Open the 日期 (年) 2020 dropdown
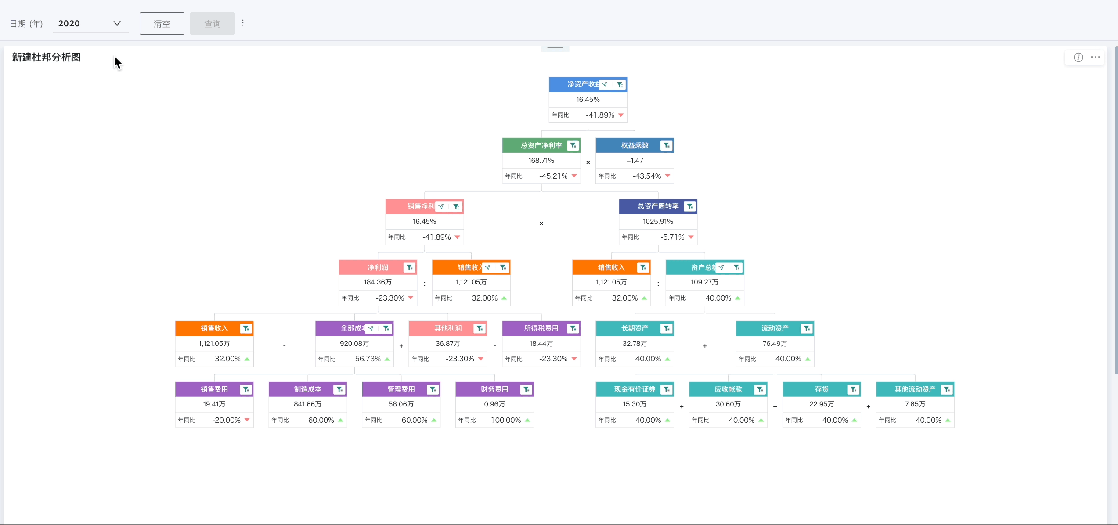The height and width of the screenshot is (525, 1118). (x=91, y=24)
